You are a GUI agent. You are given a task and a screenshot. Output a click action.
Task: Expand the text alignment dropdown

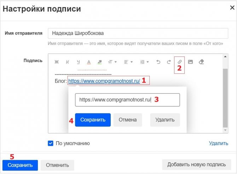click(128, 62)
